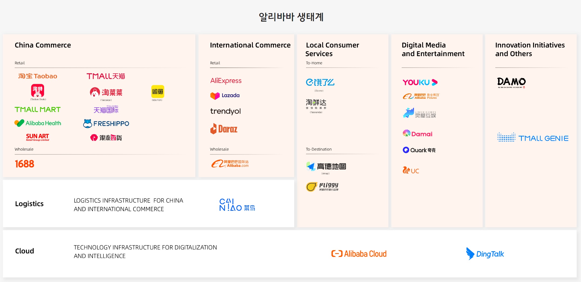Select the trendyol logo
The image size is (581, 282).
[x=225, y=111]
